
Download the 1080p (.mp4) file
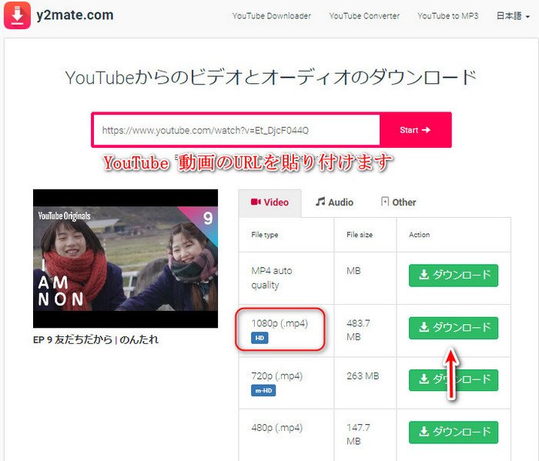click(x=454, y=328)
